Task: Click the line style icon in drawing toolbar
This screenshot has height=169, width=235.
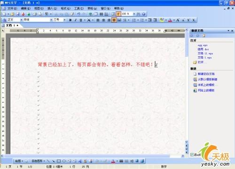Action: (121, 161)
